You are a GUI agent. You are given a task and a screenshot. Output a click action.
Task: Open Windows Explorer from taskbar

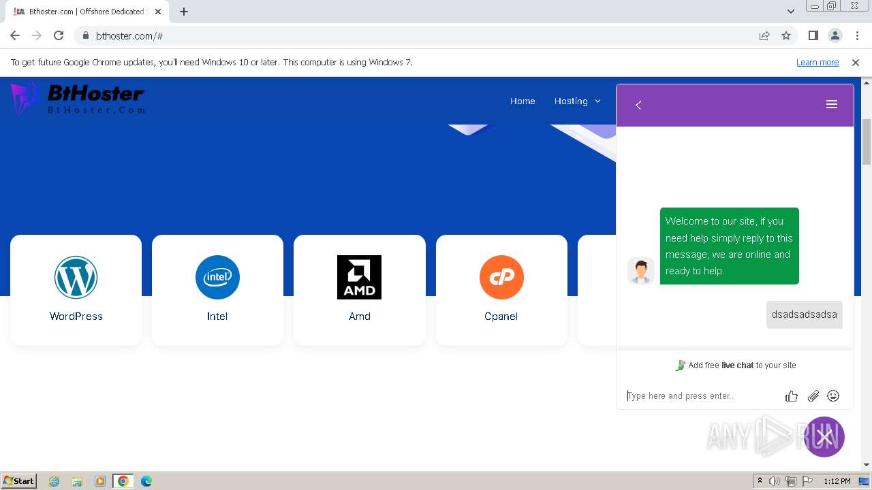coord(77,481)
